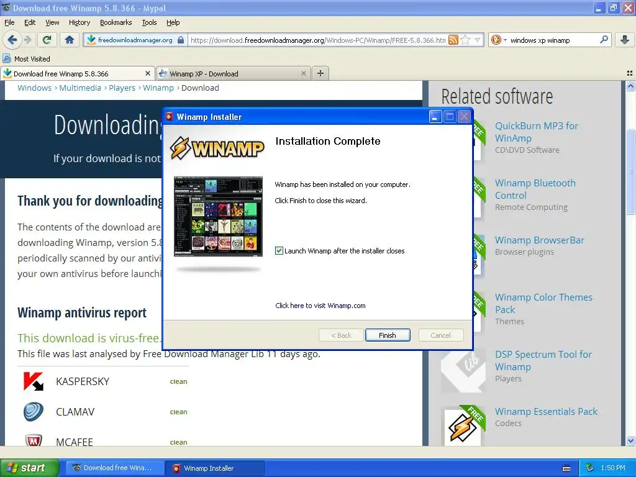
Task: Switch to Winamp XP - Download tab
Action: 234,73
